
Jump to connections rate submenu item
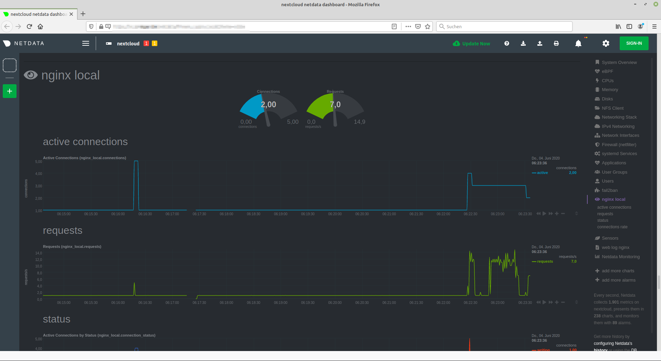[x=612, y=227]
